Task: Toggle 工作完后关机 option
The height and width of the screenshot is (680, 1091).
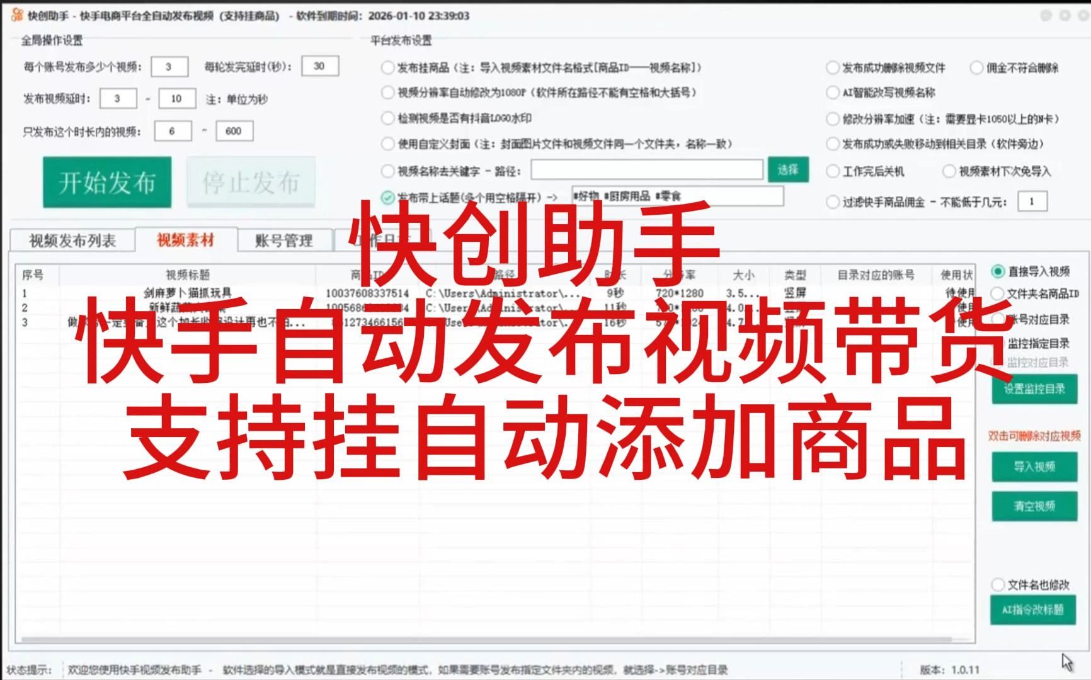Action: pyautogui.click(x=833, y=171)
